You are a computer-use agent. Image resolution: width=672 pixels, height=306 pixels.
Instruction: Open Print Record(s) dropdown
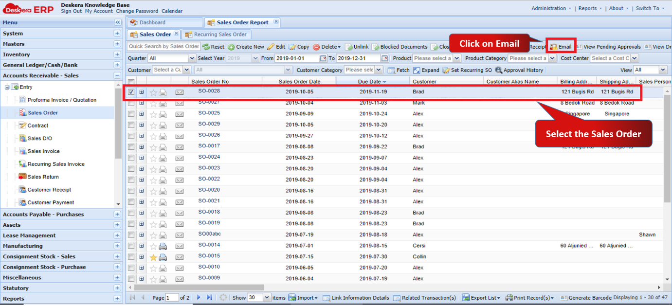(x=529, y=298)
